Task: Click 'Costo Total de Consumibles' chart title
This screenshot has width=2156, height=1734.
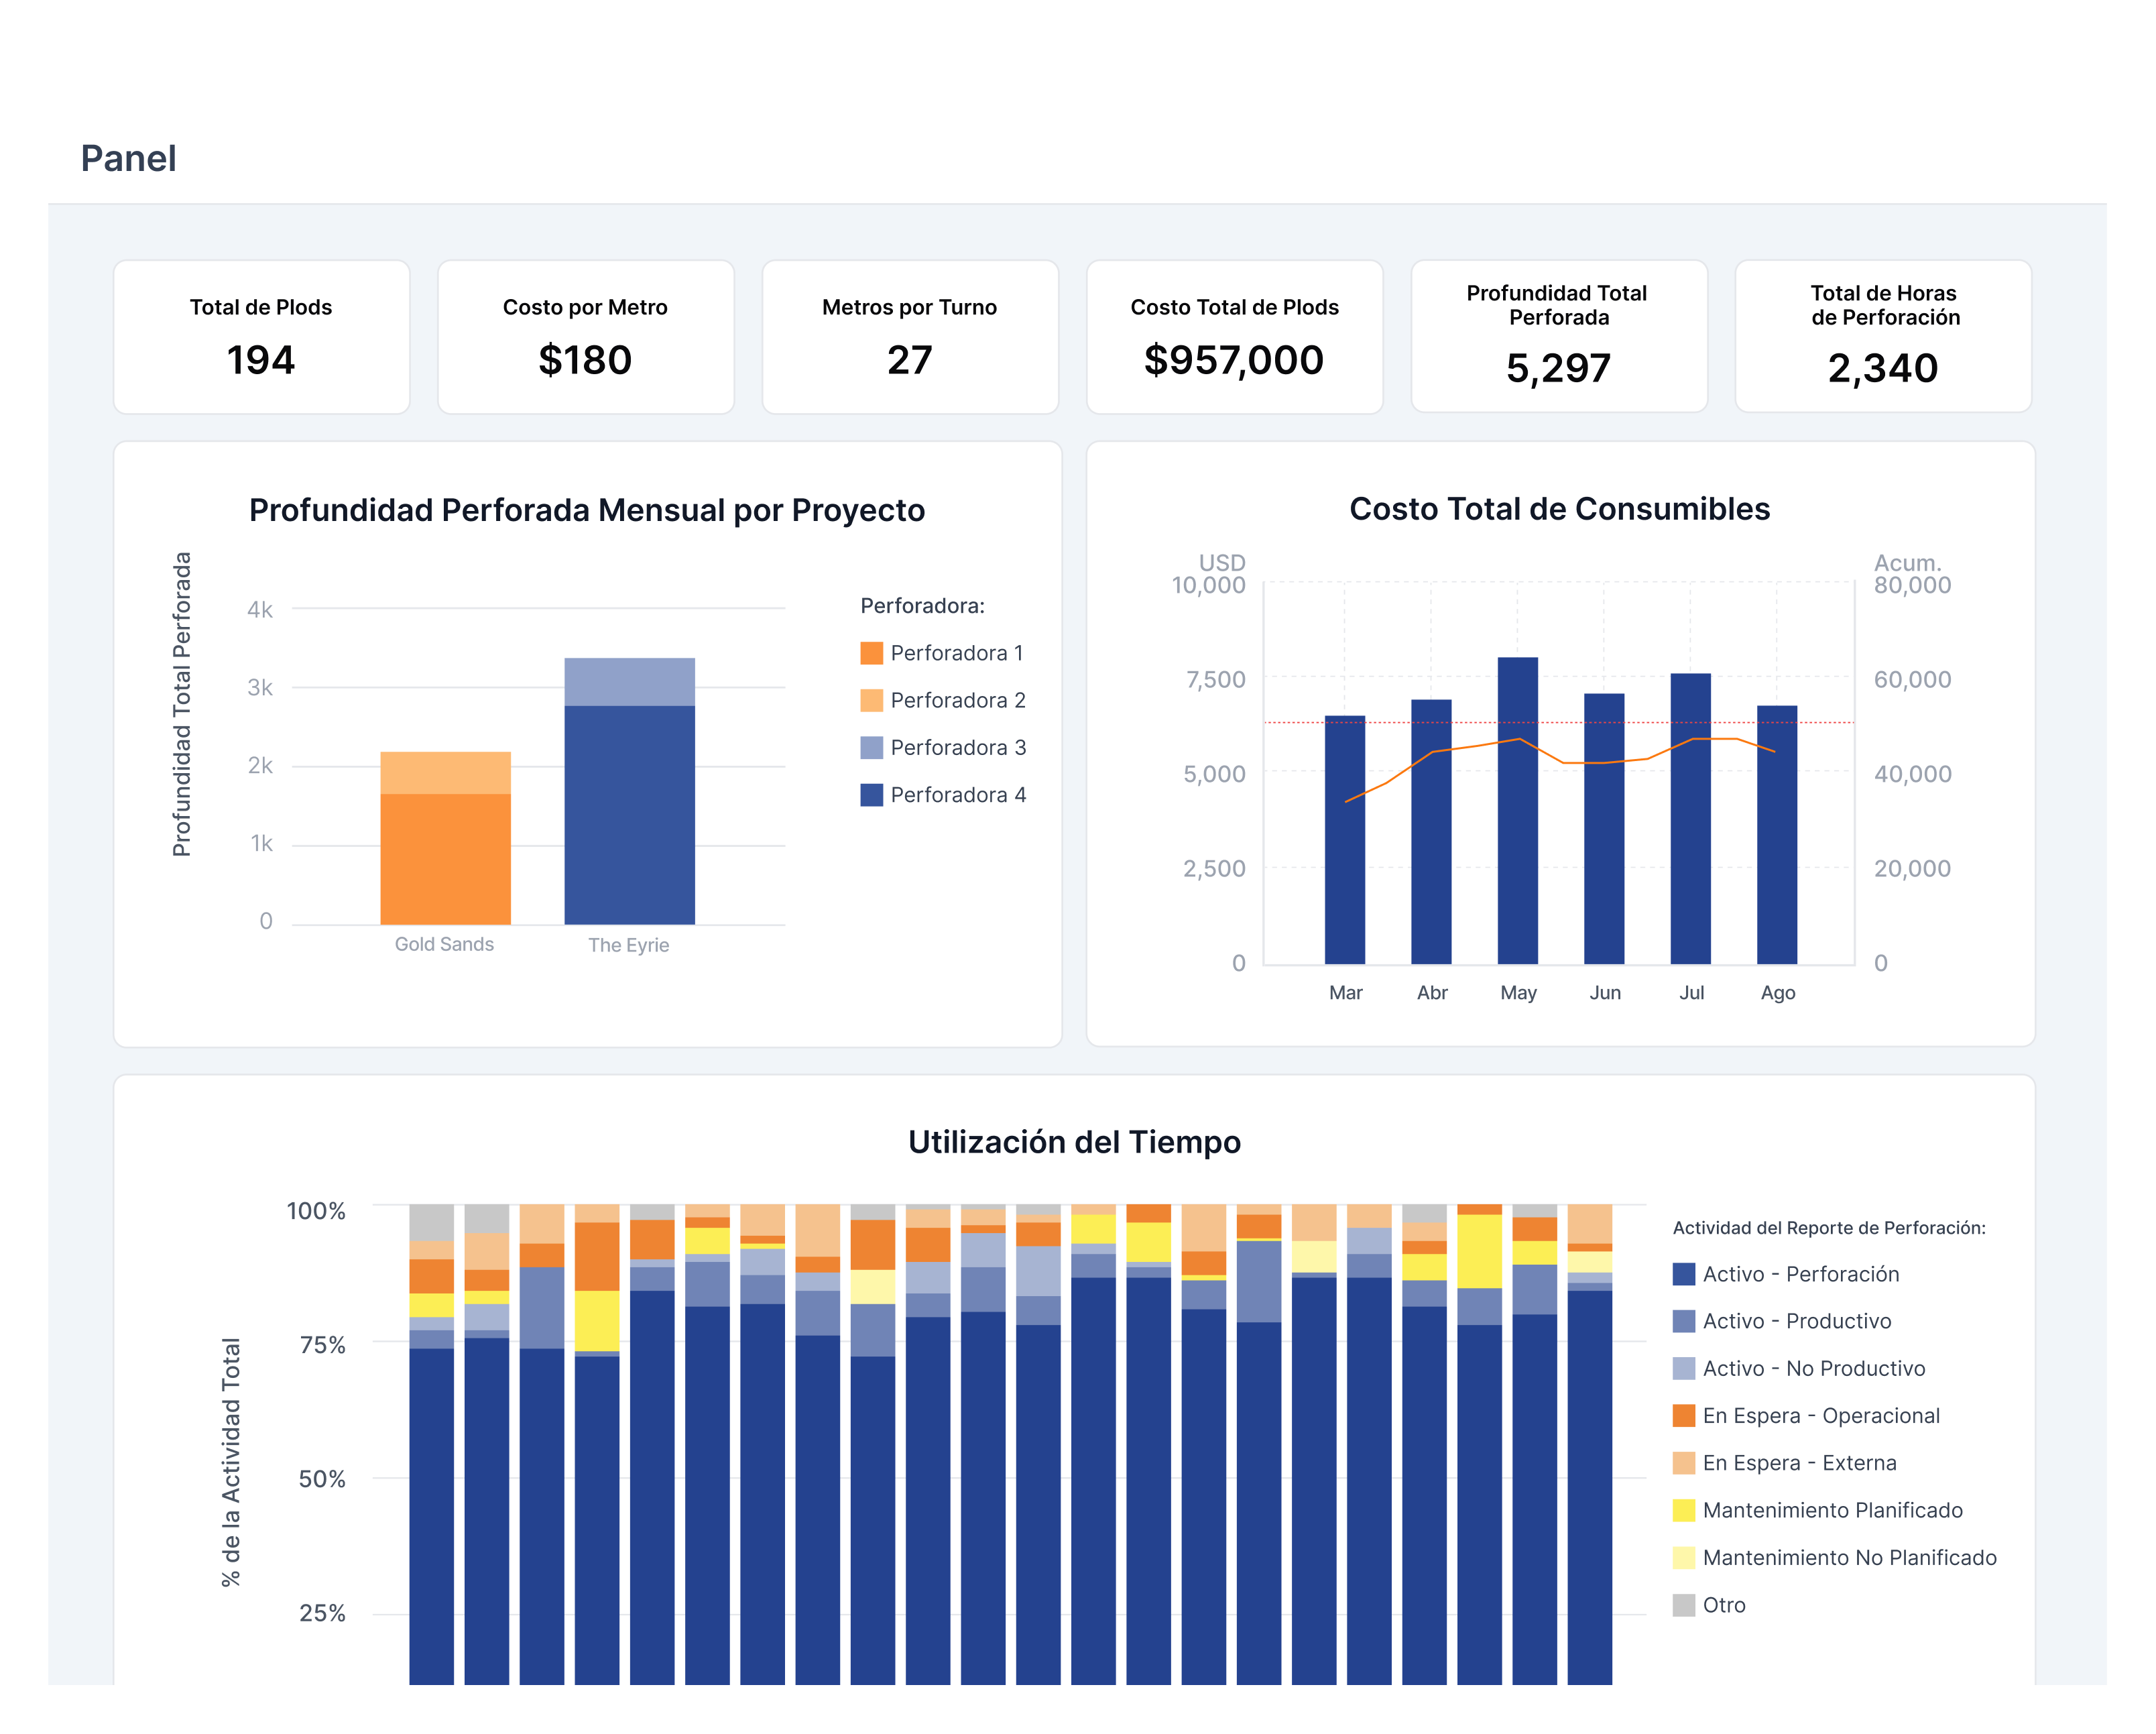Action: pos(1559,509)
